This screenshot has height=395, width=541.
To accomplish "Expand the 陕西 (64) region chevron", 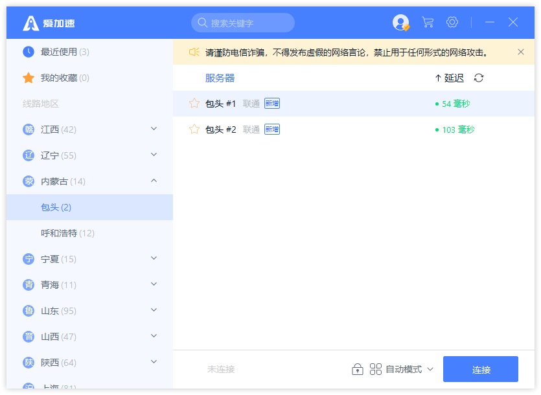I will [x=154, y=361].
